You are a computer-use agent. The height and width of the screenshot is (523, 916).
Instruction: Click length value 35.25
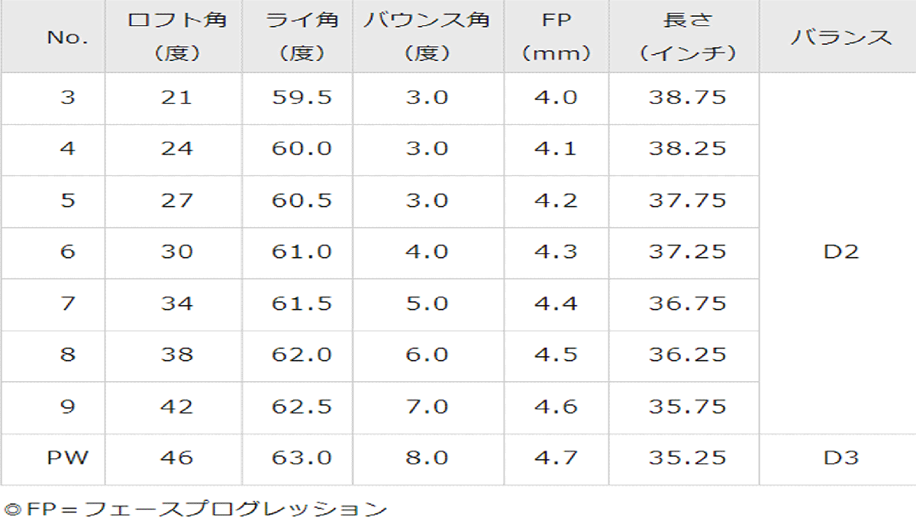(x=688, y=457)
